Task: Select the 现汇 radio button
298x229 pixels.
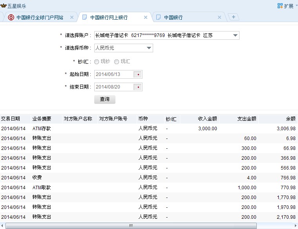Action: [116, 62]
